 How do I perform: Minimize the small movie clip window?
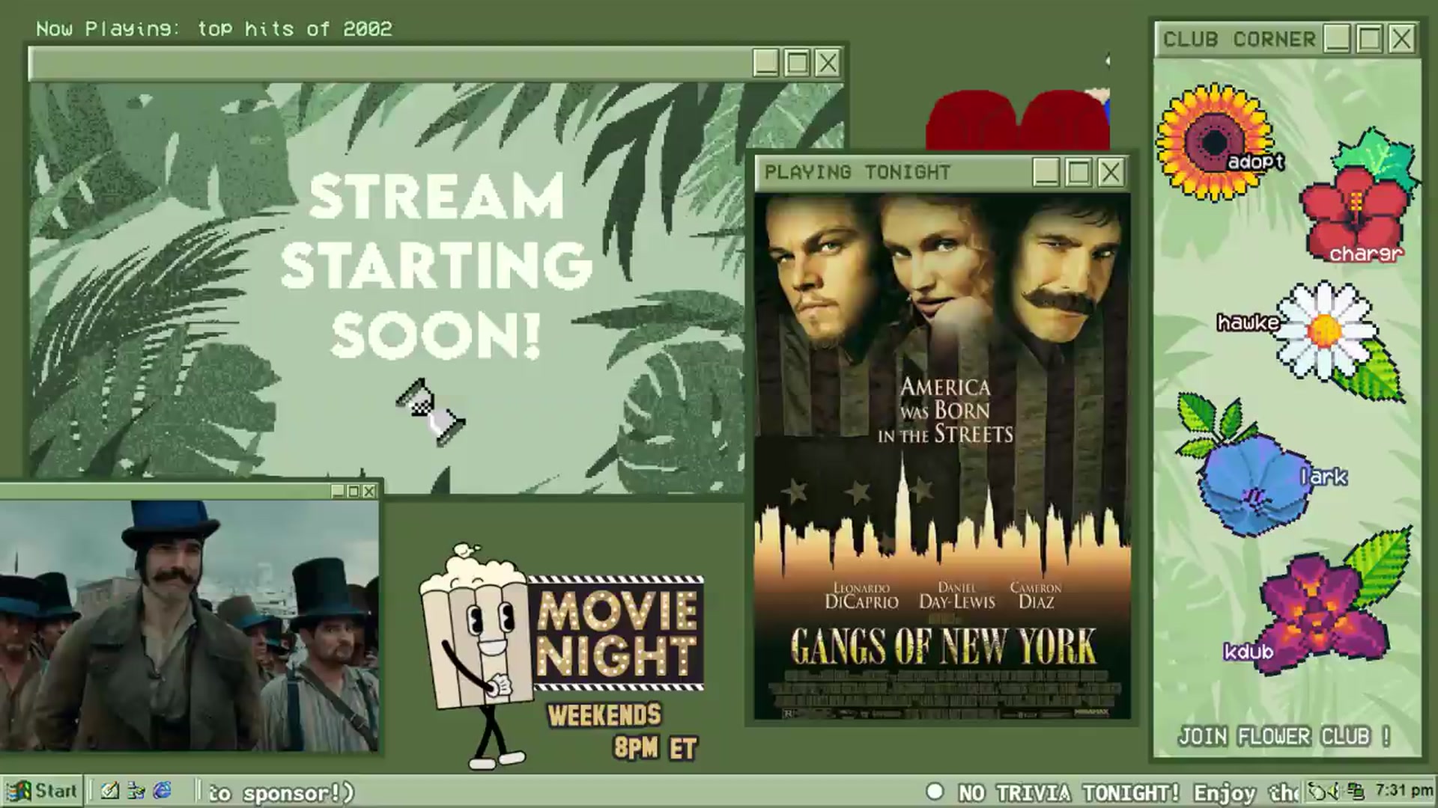click(338, 492)
